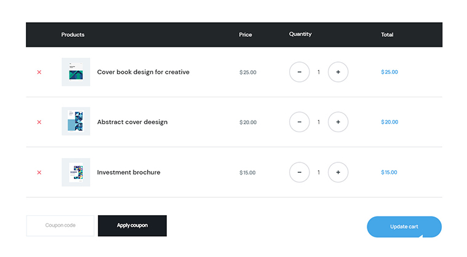Open Cover book design thumbnail image

(76, 72)
